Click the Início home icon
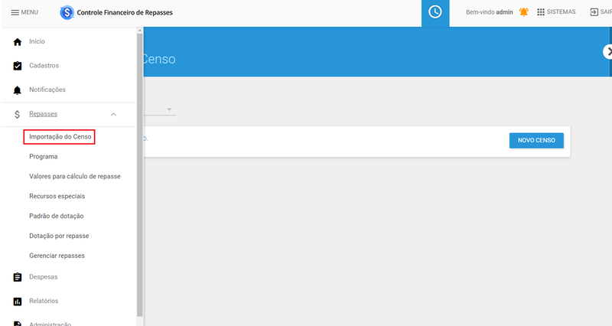Screen dimensions: 612x326 17,42
